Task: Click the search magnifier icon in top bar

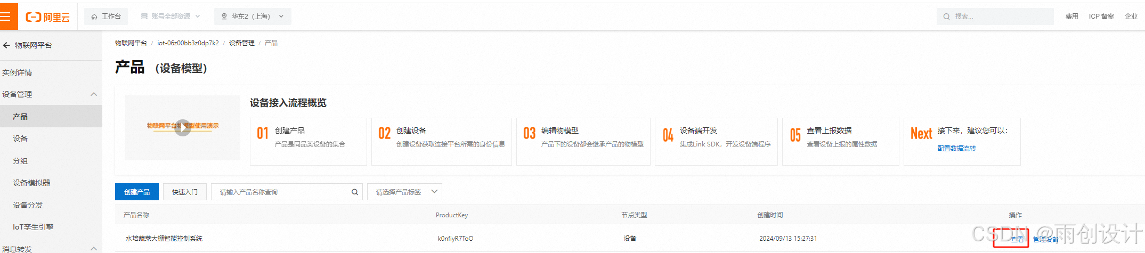Action: (946, 17)
